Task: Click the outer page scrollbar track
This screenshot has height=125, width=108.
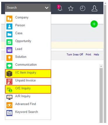Action: coord(105,64)
